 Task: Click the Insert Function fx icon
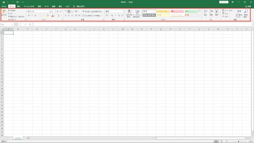pyautogui.click(x=30, y=24)
